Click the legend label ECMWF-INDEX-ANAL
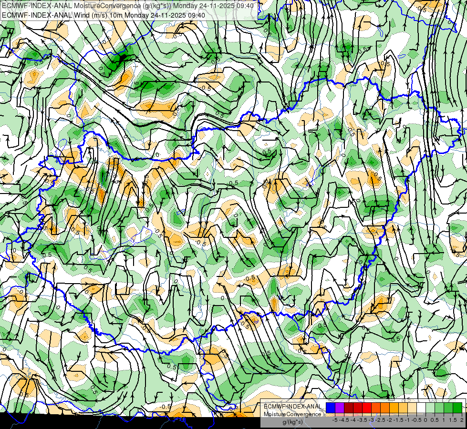The image size is (467, 429). (293, 407)
